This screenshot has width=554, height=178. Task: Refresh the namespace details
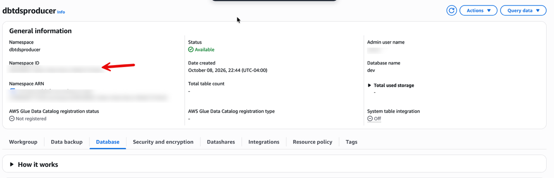pos(452,10)
